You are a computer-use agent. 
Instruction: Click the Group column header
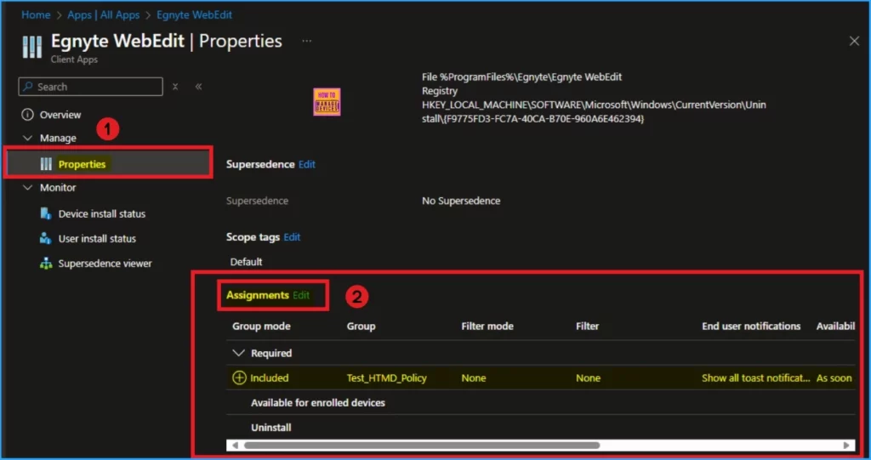click(361, 327)
